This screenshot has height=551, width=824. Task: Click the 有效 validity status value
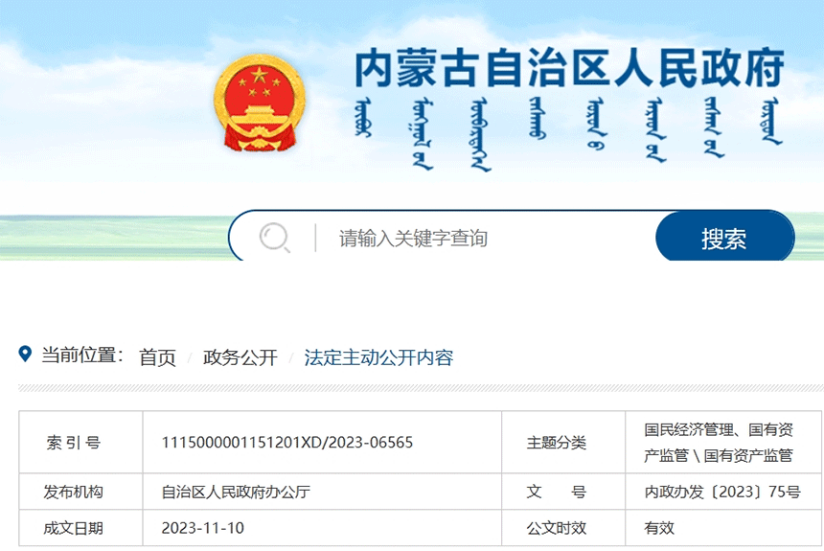[659, 528]
